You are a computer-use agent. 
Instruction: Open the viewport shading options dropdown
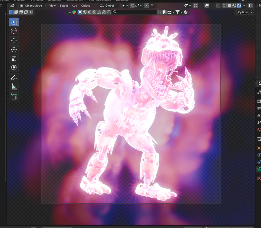click(244, 6)
